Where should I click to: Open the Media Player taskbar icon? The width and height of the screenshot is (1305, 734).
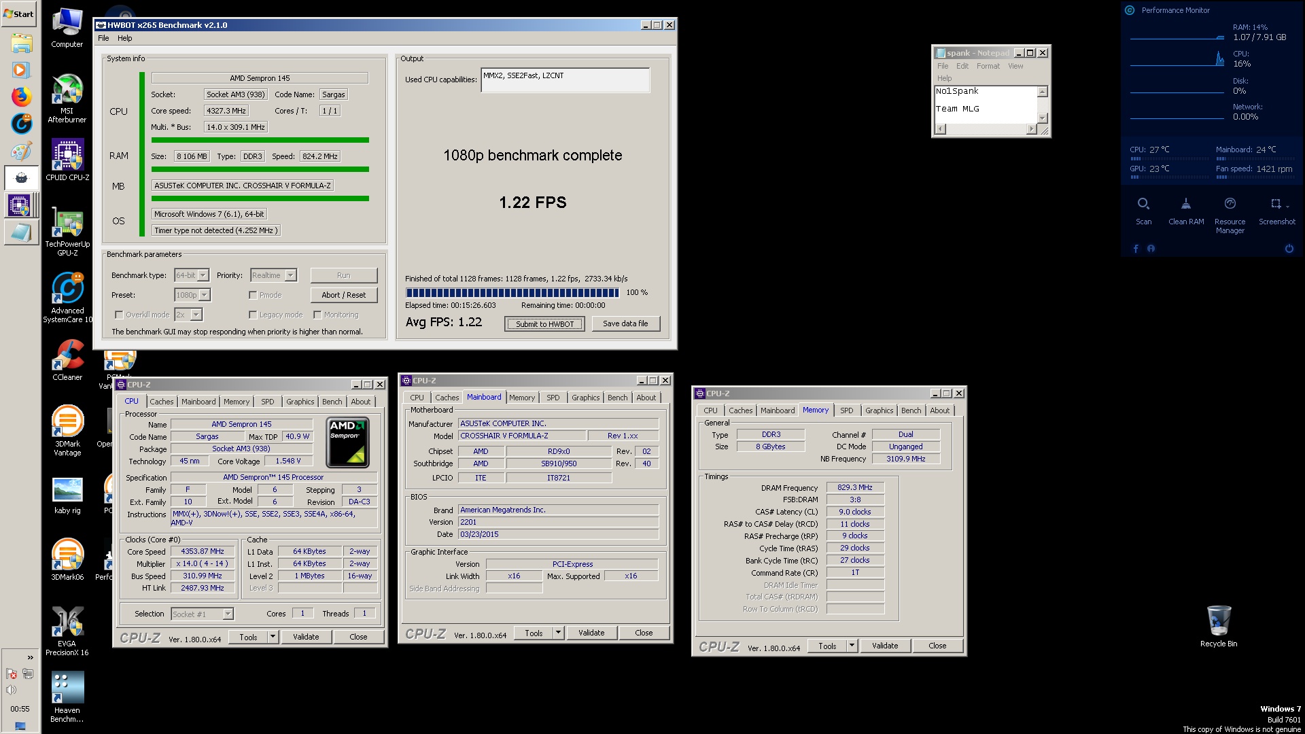coord(21,70)
